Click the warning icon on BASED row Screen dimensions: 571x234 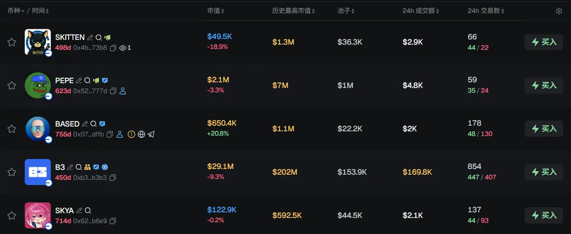131,134
